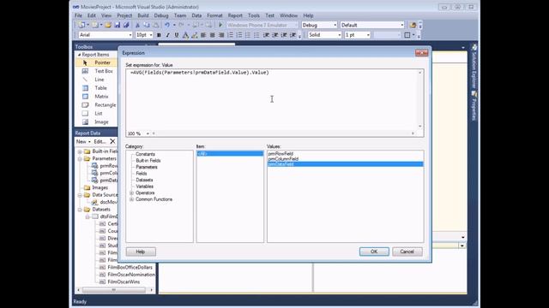Screen dimensions: 549x308
Task: Click the Background Color paint icon
Action: coord(195,35)
